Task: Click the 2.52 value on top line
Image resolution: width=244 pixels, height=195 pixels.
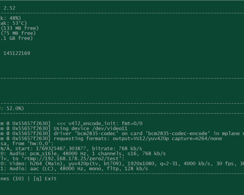Action: point(9,8)
